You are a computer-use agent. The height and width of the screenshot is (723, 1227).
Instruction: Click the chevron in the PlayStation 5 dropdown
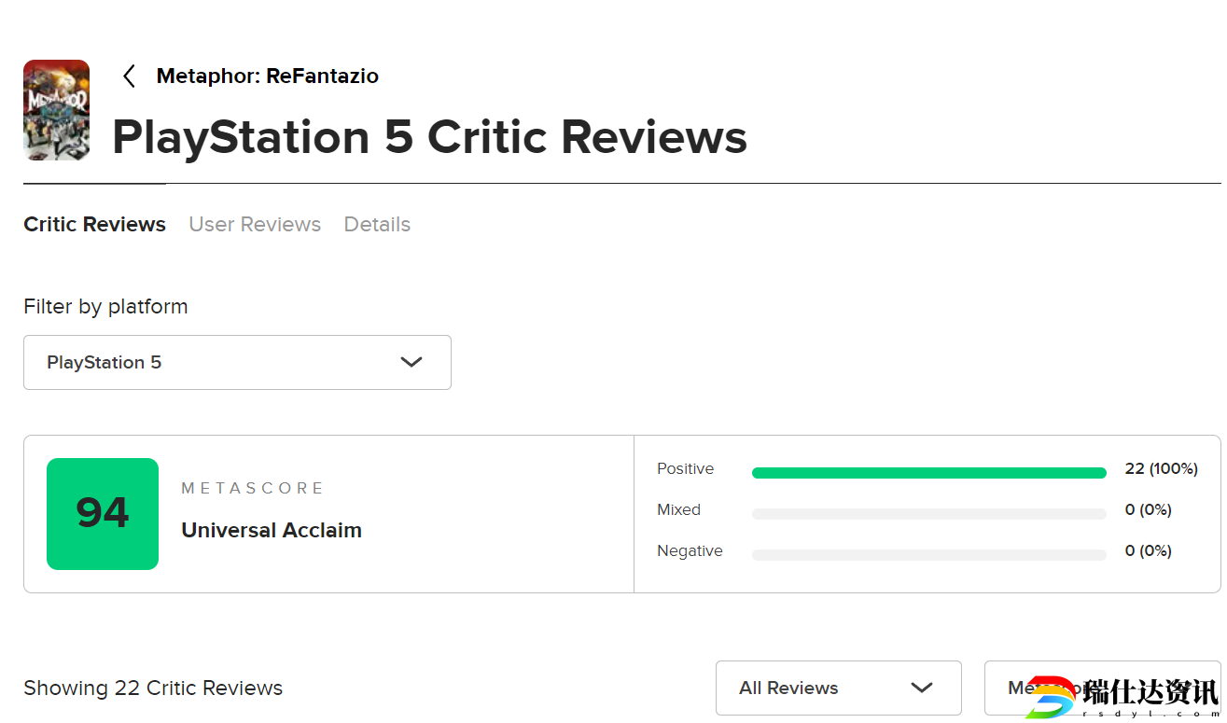coord(411,362)
